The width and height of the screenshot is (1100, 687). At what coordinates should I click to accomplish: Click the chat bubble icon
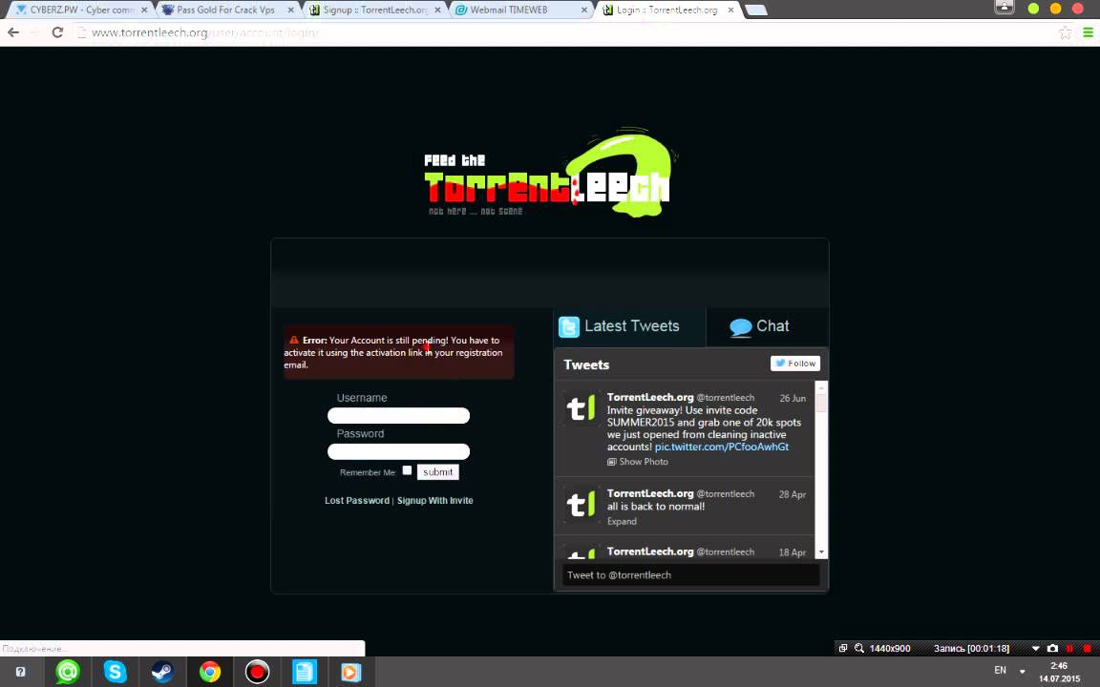click(x=741, y=327)
